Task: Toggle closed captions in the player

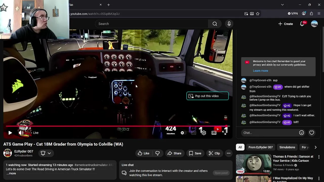Action: tap(194, 133)
